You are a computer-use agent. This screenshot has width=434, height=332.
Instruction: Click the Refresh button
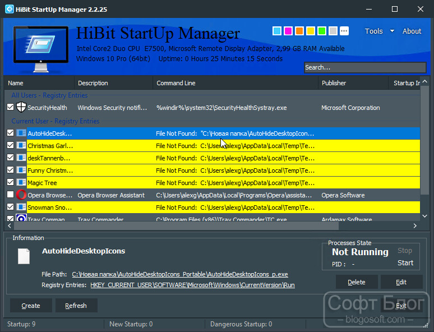click(76, 306)
